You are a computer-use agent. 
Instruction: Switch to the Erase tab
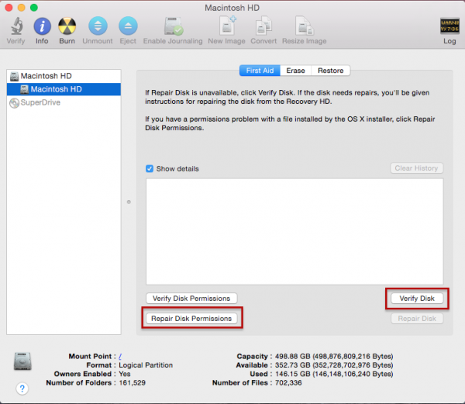coord(296,71)
